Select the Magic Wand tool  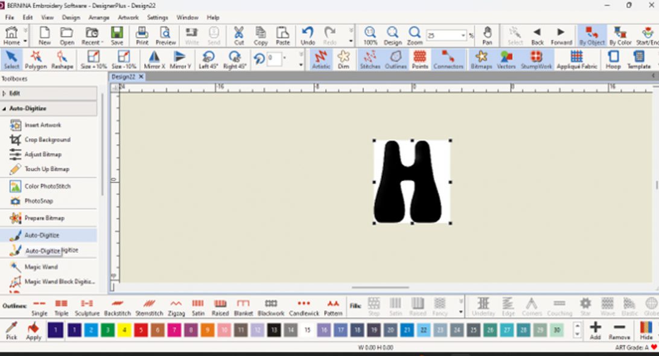coord(40,267)
